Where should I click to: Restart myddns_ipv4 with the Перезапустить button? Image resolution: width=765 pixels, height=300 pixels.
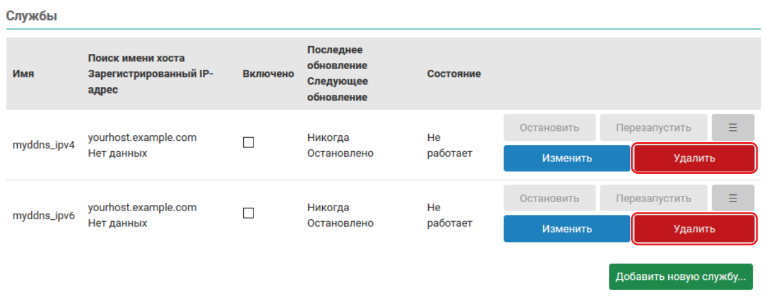pyautogui.click(x=654, y=128)
